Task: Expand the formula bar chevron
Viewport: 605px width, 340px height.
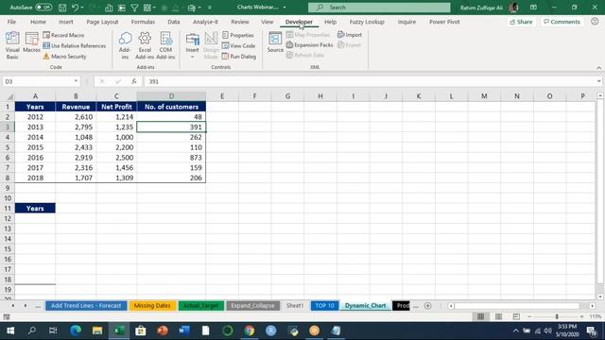Action: pos(598,81)
